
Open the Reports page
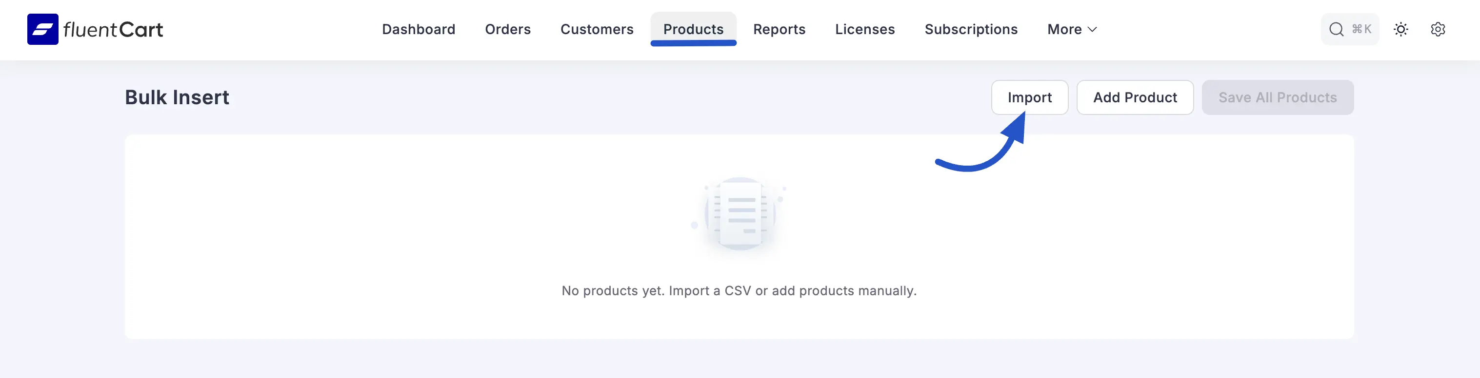click(779, 29)
